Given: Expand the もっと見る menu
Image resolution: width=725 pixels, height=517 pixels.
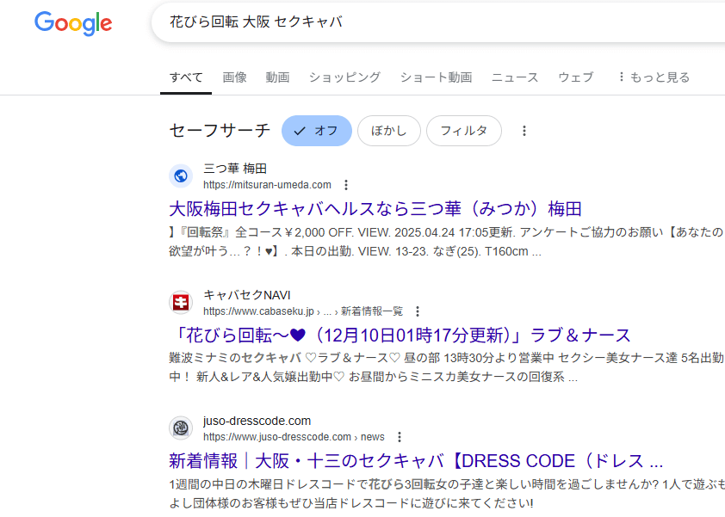Looking at the screenshot, I should pos(653,77).
